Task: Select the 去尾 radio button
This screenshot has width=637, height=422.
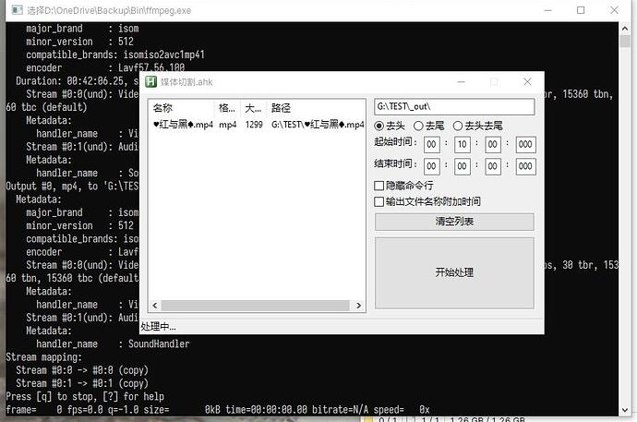Action: tap(418, 126)
